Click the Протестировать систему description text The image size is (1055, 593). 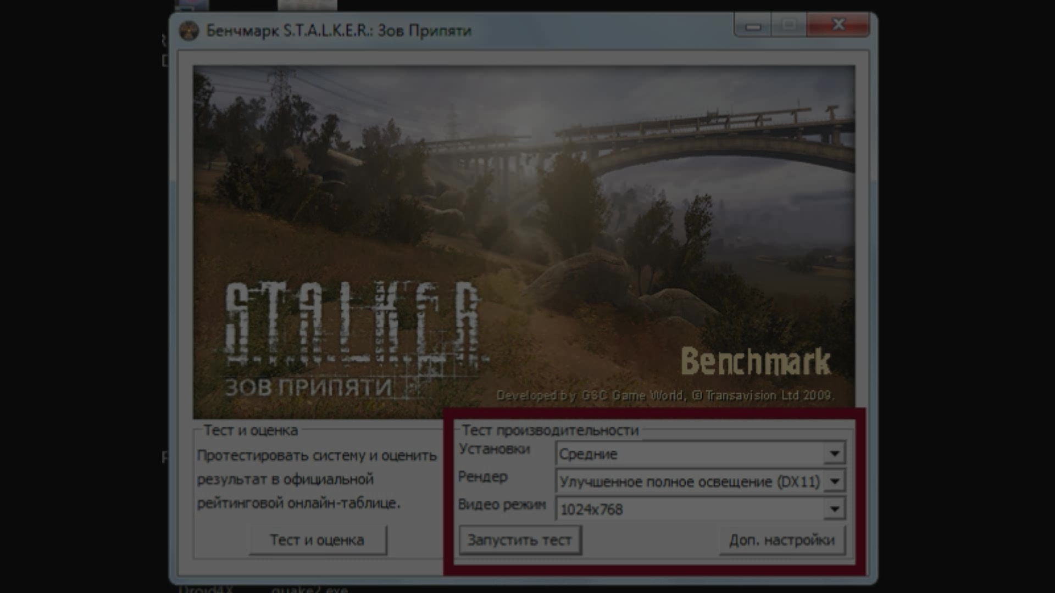coord(317,479)
